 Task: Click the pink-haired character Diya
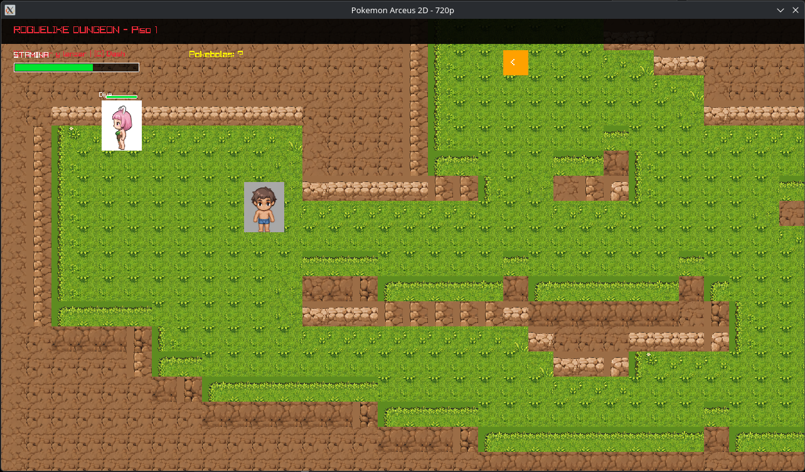click(122, 126)
